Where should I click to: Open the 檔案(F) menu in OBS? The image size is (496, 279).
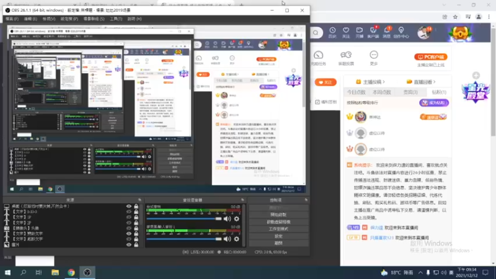click(x=12, y=19)
